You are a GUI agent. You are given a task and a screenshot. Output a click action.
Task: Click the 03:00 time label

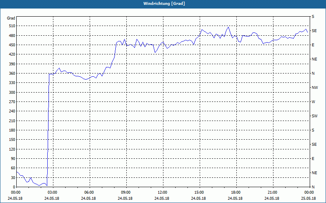pos(53,192)
